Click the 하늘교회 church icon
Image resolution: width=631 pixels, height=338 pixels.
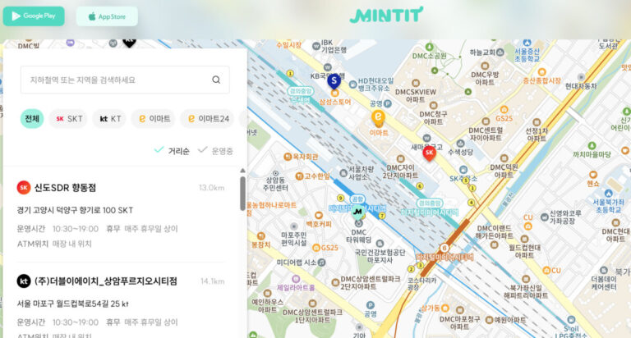tap(500, 53)
